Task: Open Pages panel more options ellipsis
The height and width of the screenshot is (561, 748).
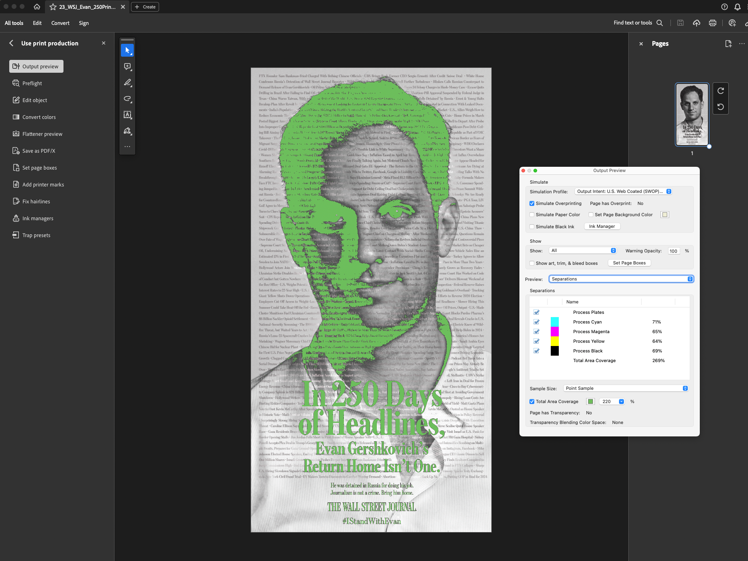Action: coord(742,44)
